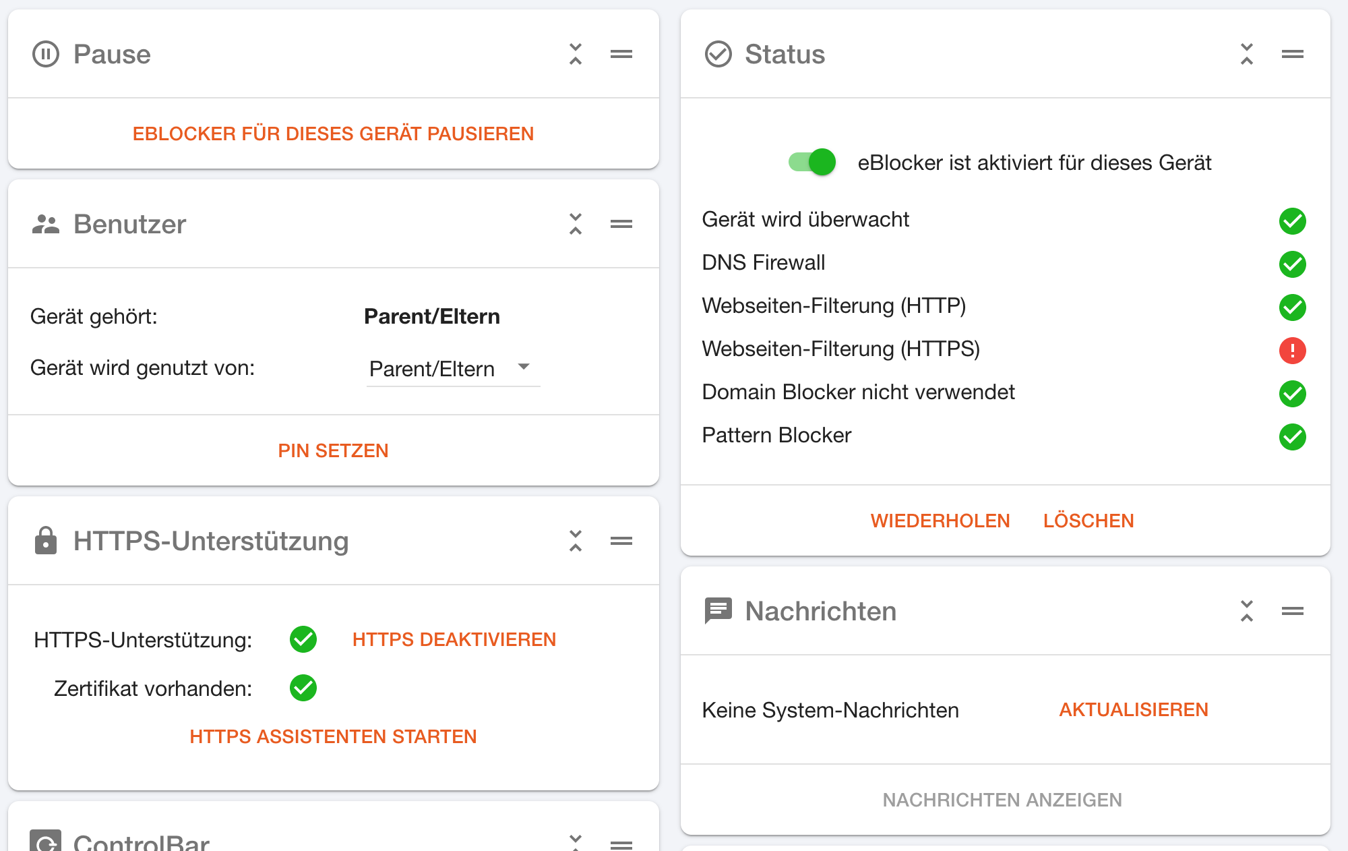This screenshot has height=851, width=1348.
Task: Collapse the ControlBar card
Action: click(x=576, y=842)
